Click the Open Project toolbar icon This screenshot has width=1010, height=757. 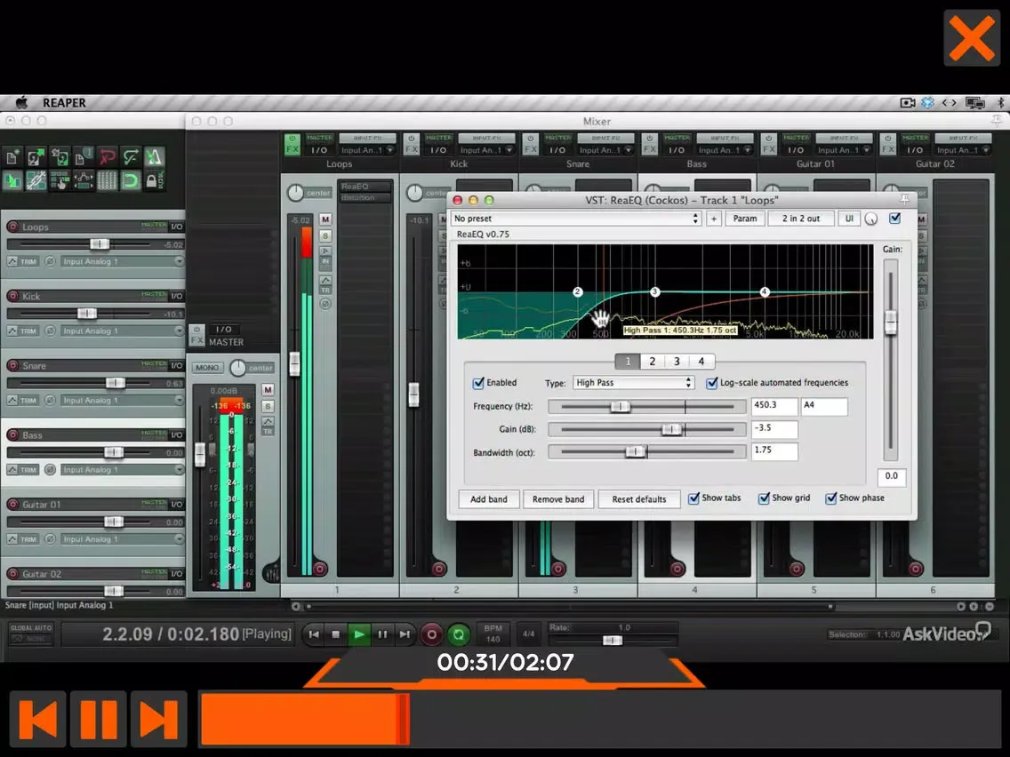point(36,157)
